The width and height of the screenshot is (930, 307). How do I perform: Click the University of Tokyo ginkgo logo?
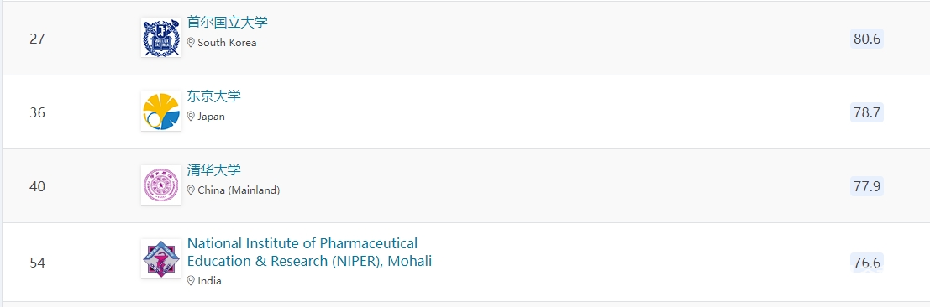pyautogui.click(x=160, y=112)
